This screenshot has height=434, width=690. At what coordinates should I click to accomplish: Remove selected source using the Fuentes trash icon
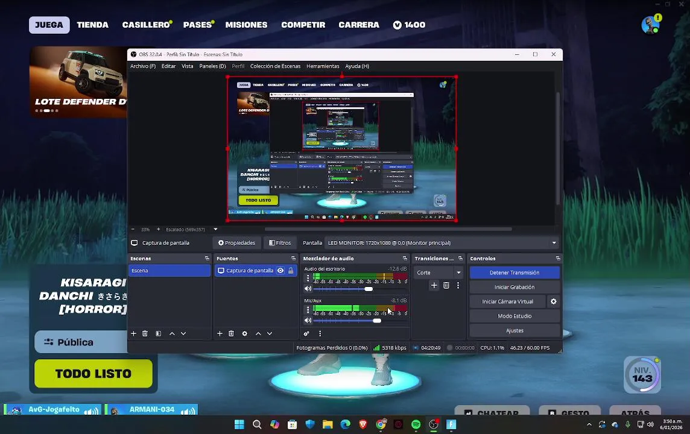(231, 334)
